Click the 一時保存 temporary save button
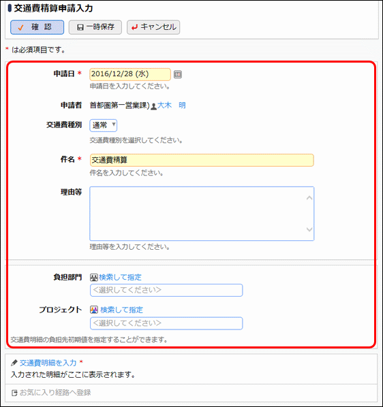 pyautogui.click(x=95, y=27)
